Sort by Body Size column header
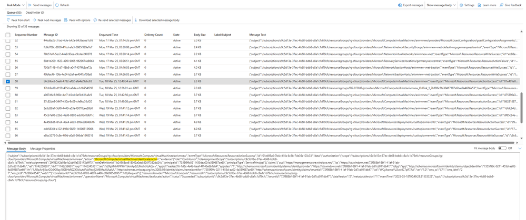This screenshot has width=526, height=220. (x=200, y=35)
